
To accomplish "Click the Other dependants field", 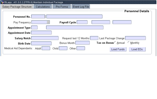I will point(81,48).
